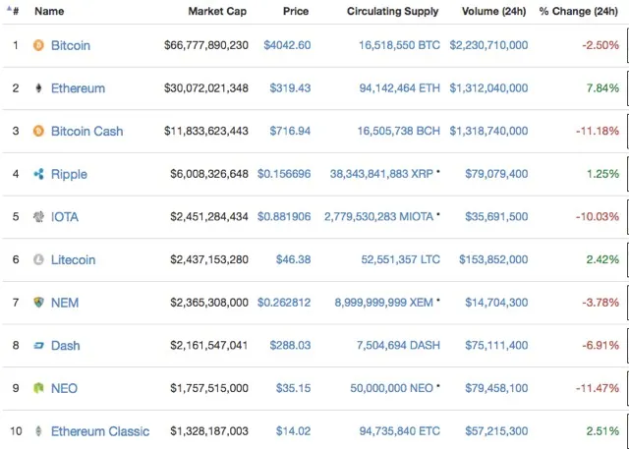Open Ethereum volume $1,312,040,000 link
Image resolution: width=629 pixels, height=449 pixels.
coord(488,88)
